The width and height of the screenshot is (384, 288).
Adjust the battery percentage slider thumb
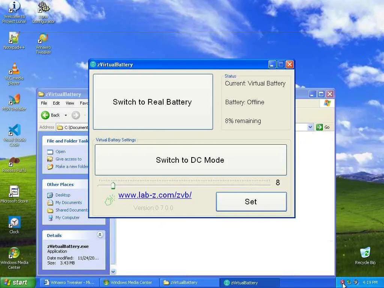[113, 185]
